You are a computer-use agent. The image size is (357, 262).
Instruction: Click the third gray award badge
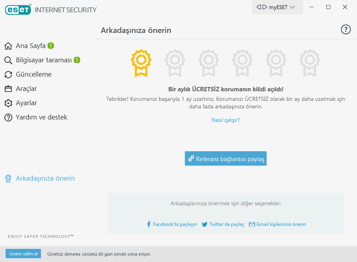click(209, 63)
